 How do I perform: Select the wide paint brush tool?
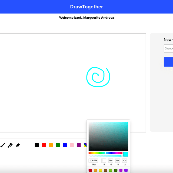click(x=10, y=145)
